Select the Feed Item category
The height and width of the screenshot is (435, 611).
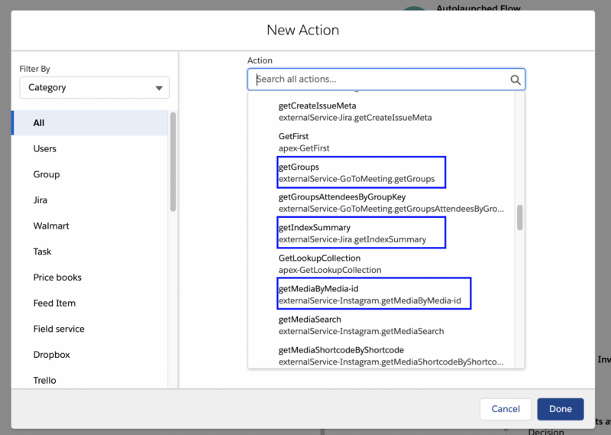point(90,304)
